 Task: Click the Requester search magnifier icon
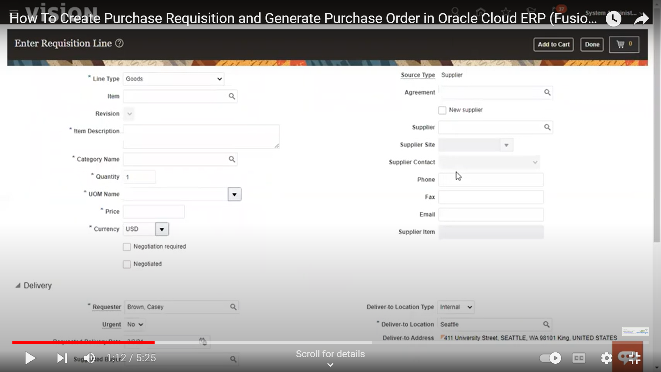pos(233,307)
